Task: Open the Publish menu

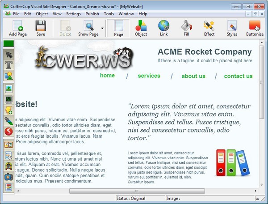Action: (92, 14)
